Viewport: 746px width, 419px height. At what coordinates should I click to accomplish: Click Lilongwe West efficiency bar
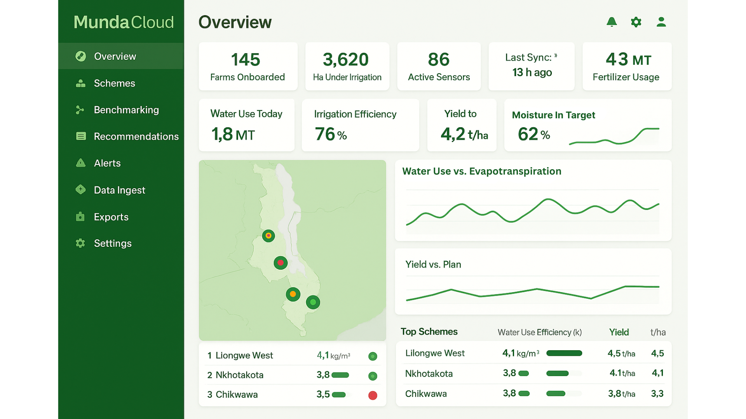pos(564,353)
